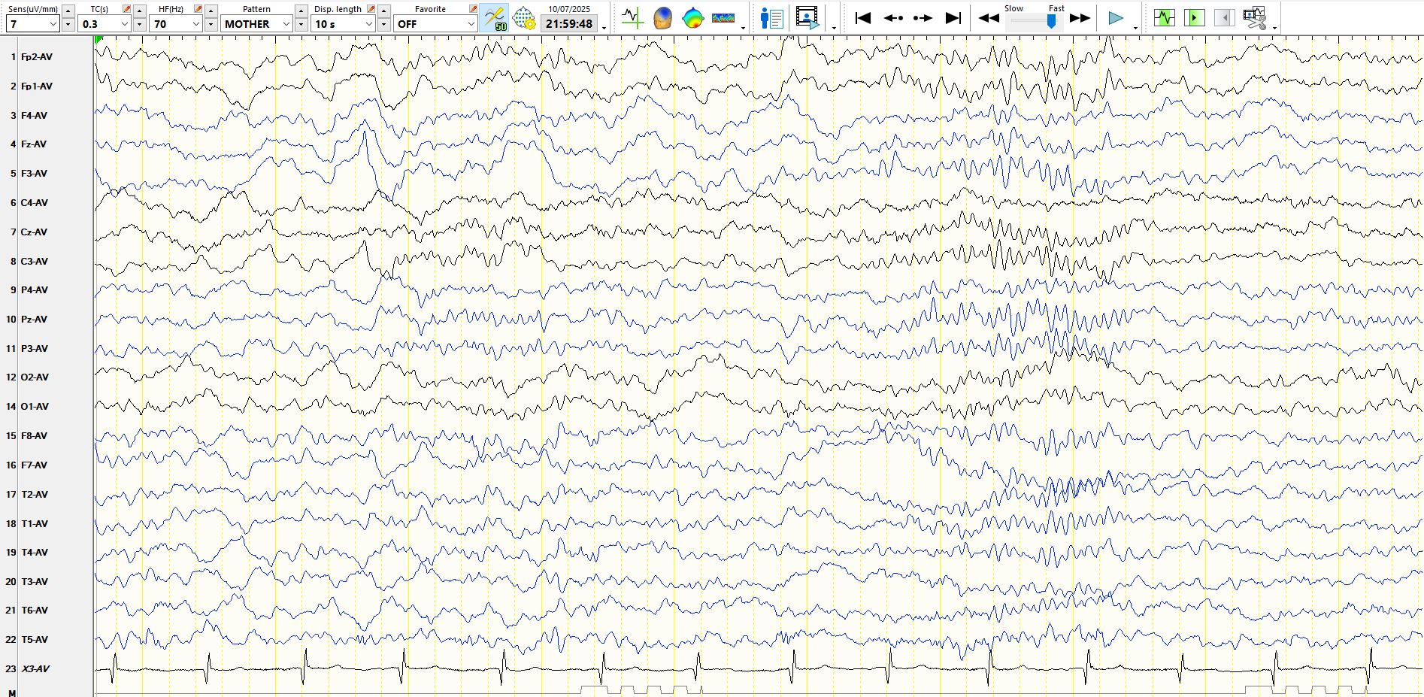Click the 21:59:48 time display
Screen dimensions: 1424x697
click(569, 24)
